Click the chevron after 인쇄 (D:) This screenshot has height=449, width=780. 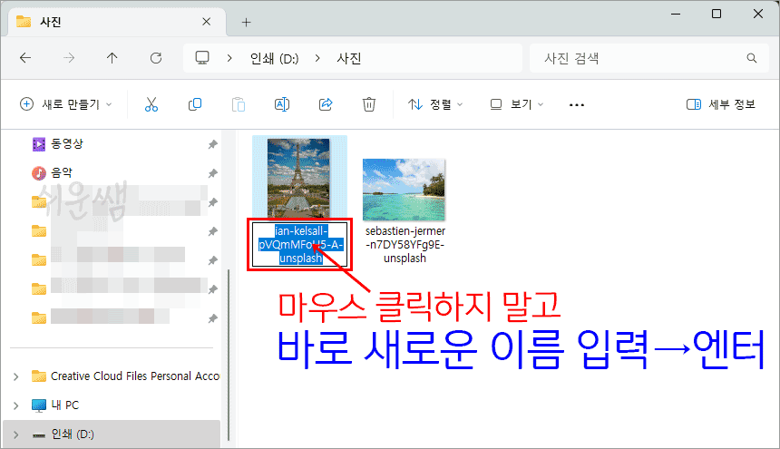pos(317,58)
